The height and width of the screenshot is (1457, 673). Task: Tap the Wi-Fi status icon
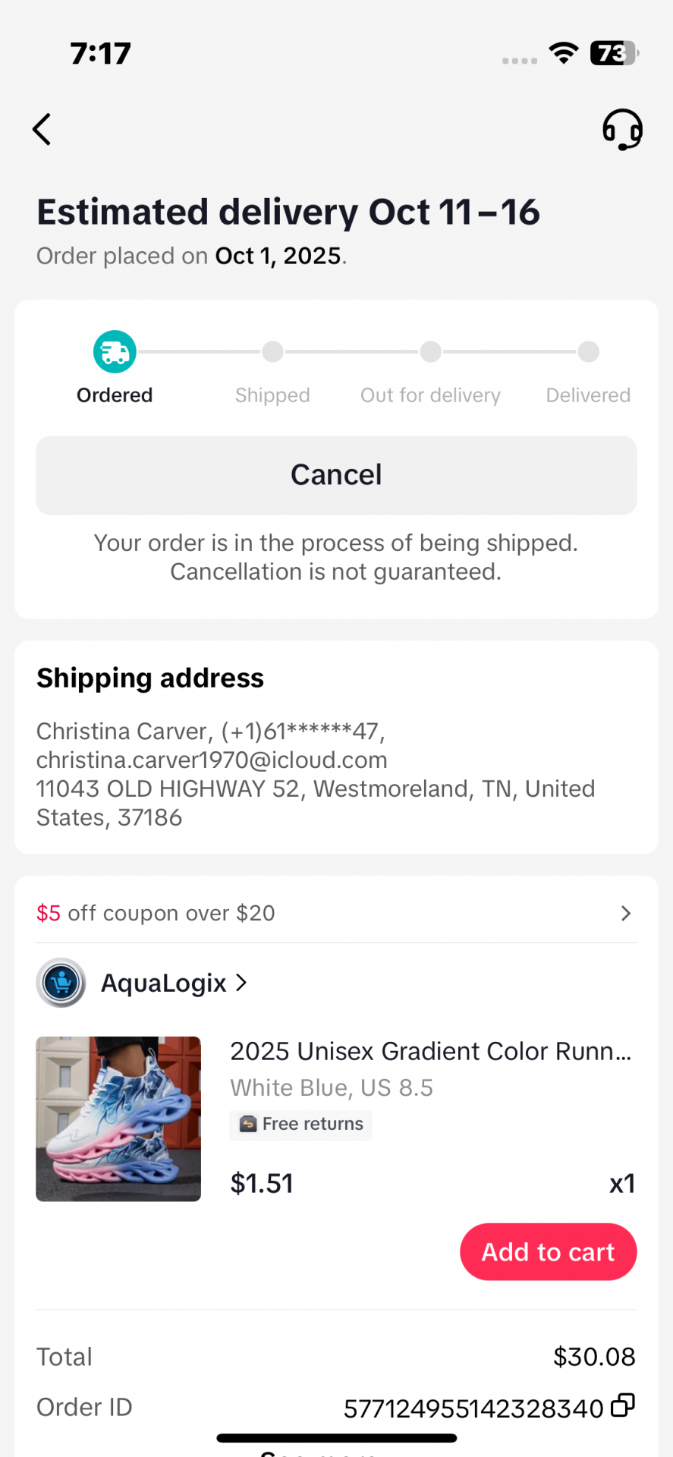563,53
